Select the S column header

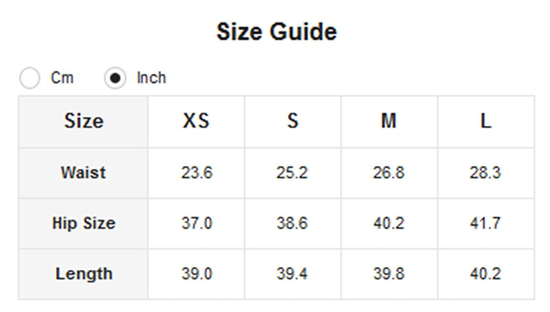(293, 122)
